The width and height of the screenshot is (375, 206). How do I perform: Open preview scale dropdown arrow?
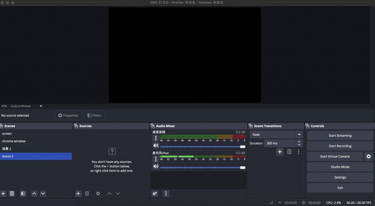(41, 106)
